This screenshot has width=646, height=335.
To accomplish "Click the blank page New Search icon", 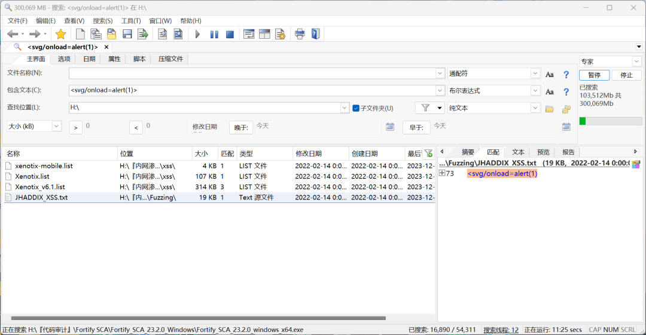I will pyautogui.click(x=80, y=34).
